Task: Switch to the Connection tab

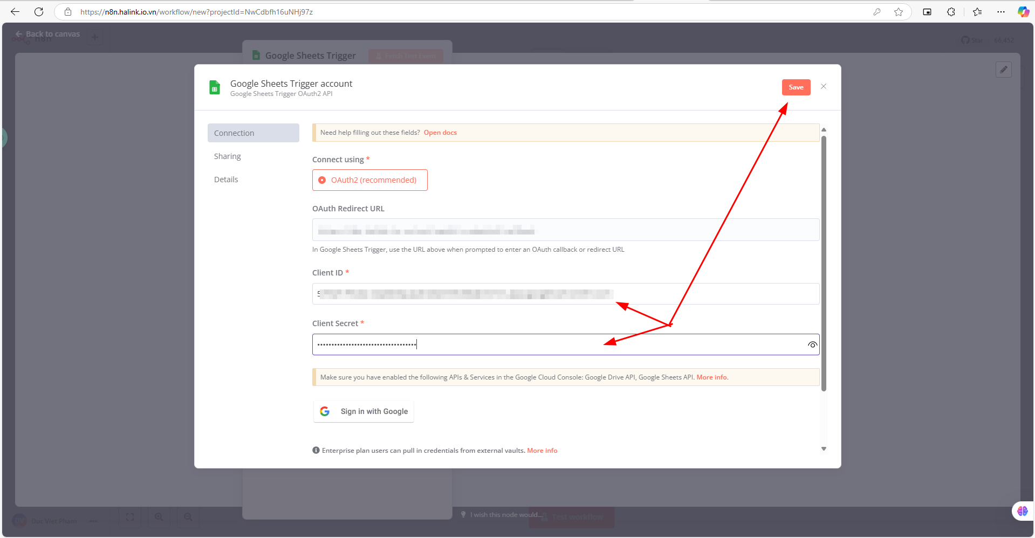Action: (x=253, y=133)
